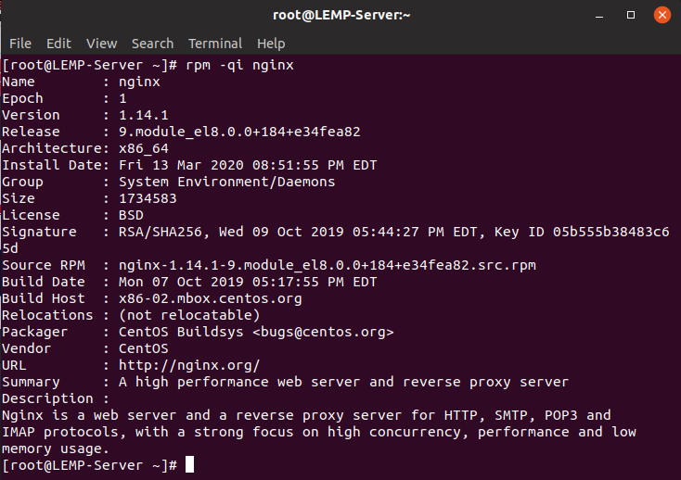Minimize the terminal window
This screenshot has height=480, width=681.
pos(599,16)
